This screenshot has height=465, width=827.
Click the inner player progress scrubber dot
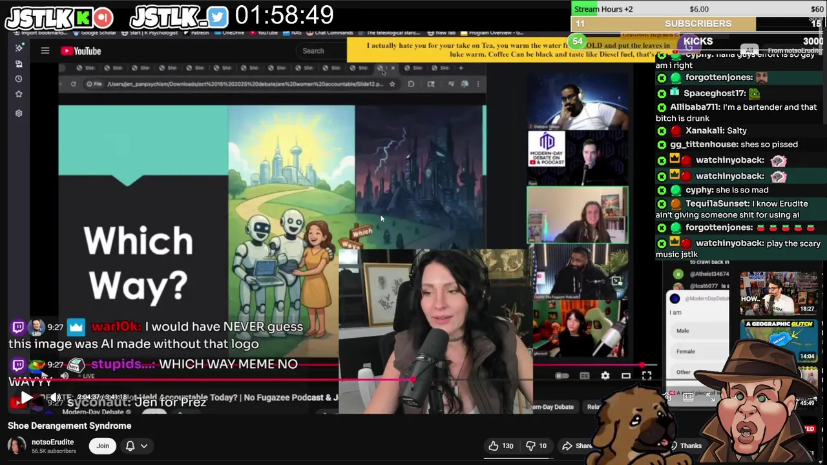tap(643, 366)
